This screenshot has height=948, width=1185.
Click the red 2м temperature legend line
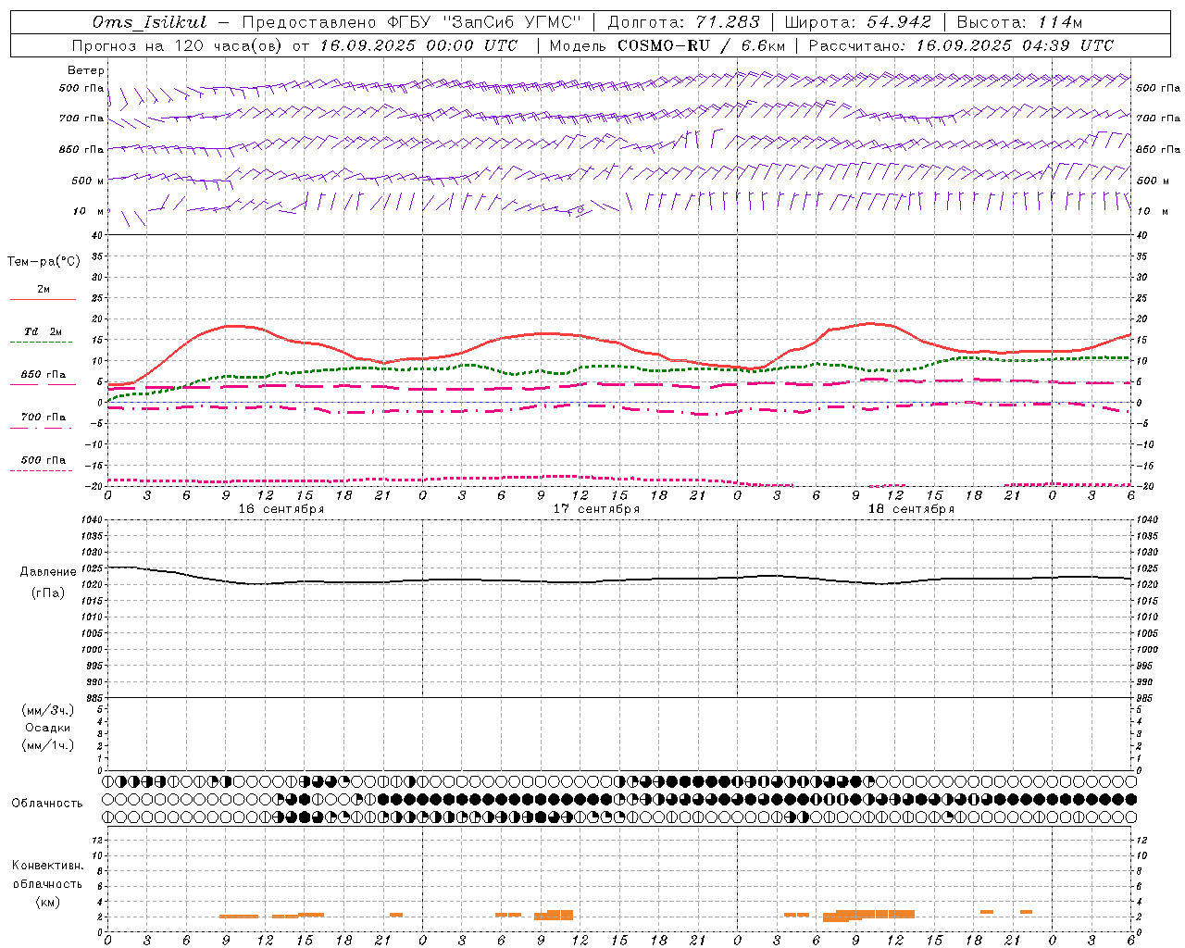pos(43,299)
